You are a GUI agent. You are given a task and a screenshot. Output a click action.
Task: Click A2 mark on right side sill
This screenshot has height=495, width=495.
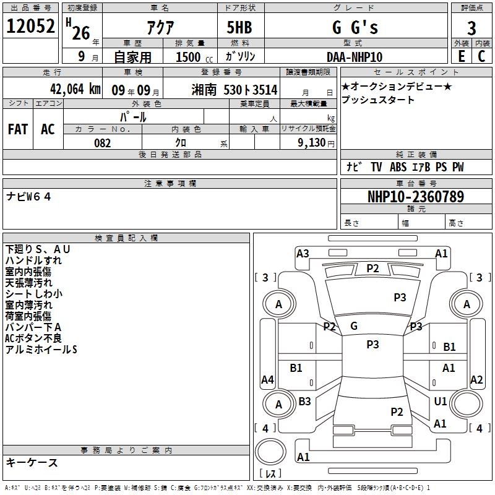[476, 380]
